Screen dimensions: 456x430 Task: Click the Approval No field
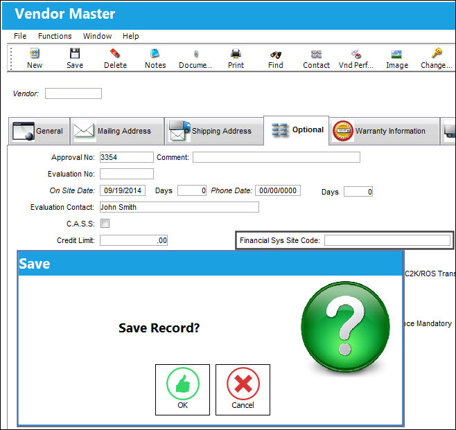point(127,157)
